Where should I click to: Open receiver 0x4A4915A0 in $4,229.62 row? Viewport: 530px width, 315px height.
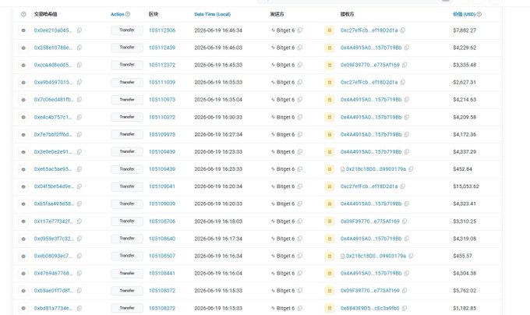(371, 48)
